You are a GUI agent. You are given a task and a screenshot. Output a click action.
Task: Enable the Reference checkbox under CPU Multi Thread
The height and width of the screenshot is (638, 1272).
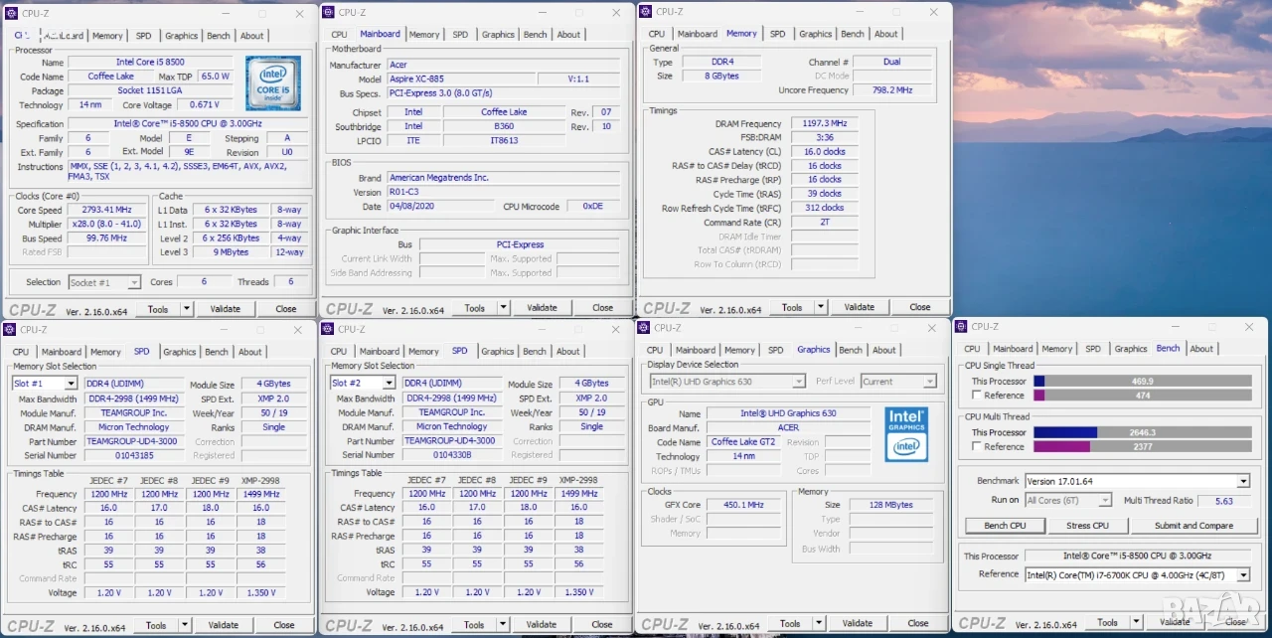tap(978, 447)
